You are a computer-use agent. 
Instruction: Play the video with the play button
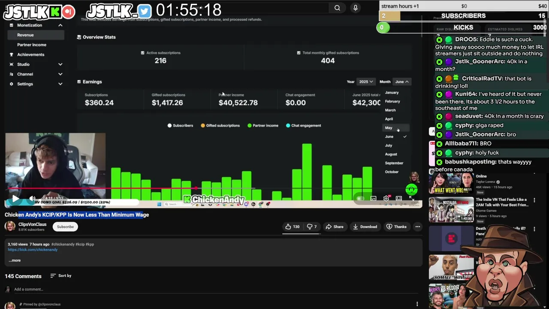click(x=15, y=199)
